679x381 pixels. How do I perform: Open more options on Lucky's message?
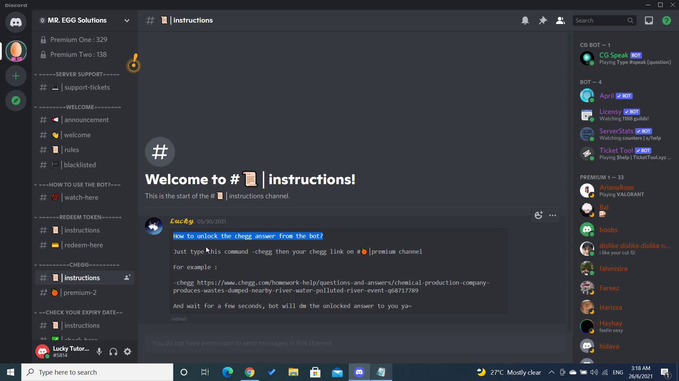click(552, 215)
